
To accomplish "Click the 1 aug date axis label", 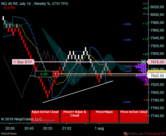I will tap(99, 129).
